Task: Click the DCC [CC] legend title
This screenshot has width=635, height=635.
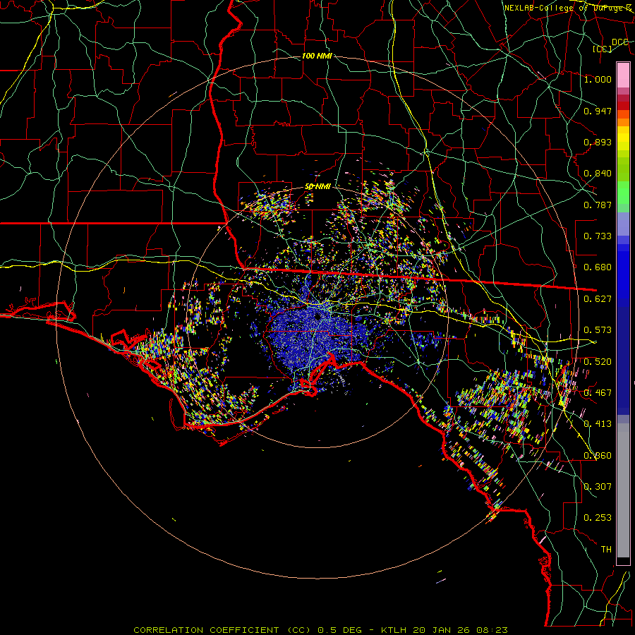Action: (611, 45)
